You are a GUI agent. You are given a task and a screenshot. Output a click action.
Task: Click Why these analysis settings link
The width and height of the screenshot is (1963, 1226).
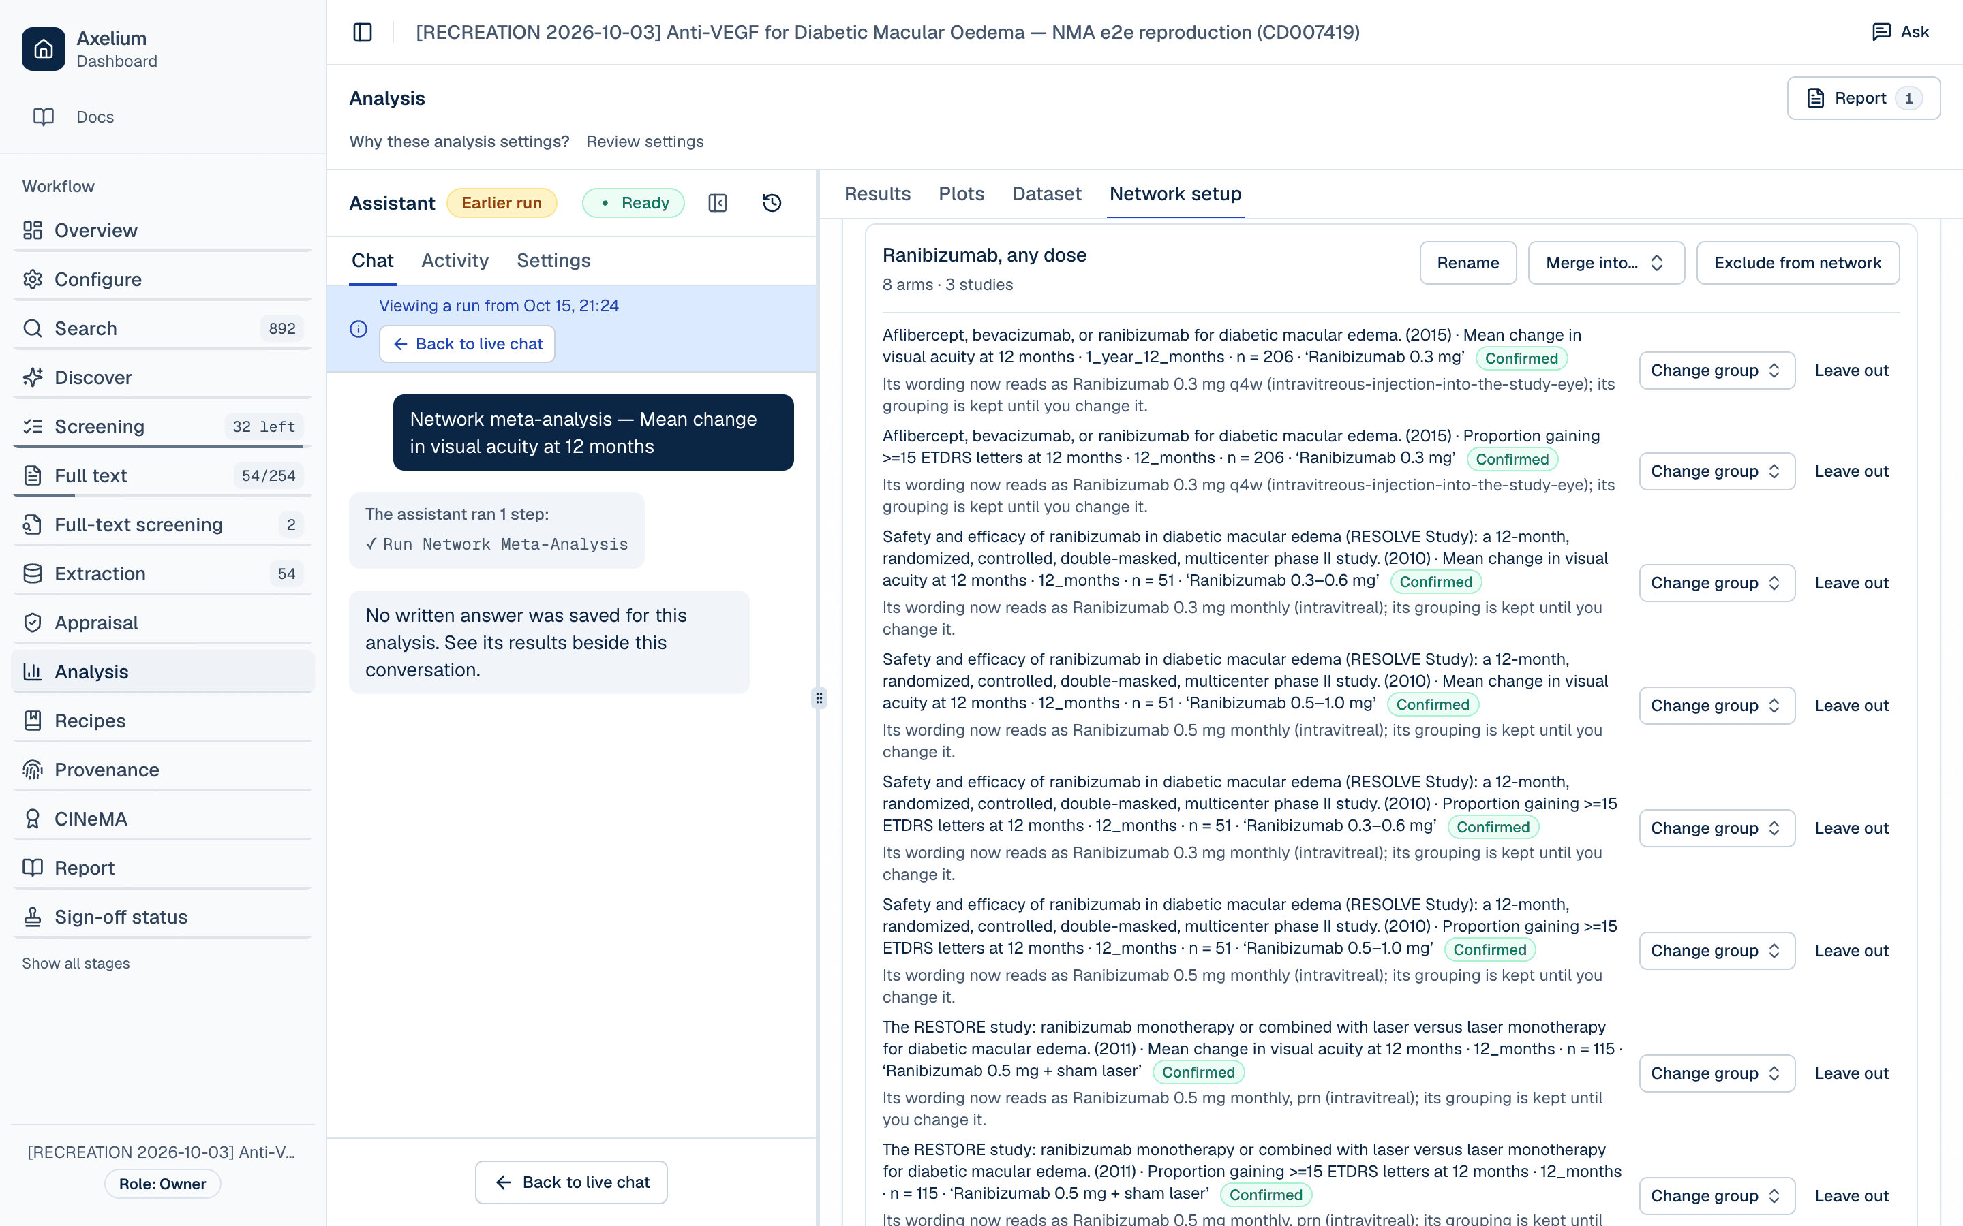(459, 141)
